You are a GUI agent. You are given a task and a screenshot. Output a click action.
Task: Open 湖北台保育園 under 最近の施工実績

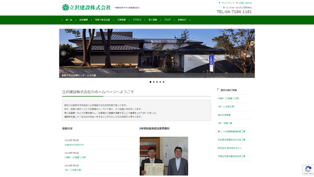(x=224, y=115)
